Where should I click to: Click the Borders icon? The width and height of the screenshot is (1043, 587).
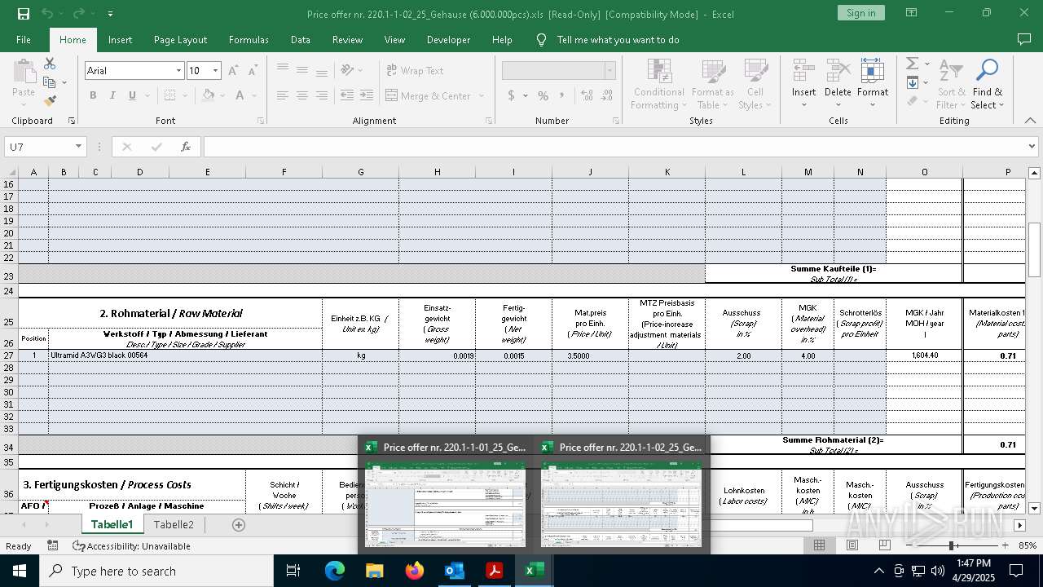pyautogui.click(x=169, y=95)
